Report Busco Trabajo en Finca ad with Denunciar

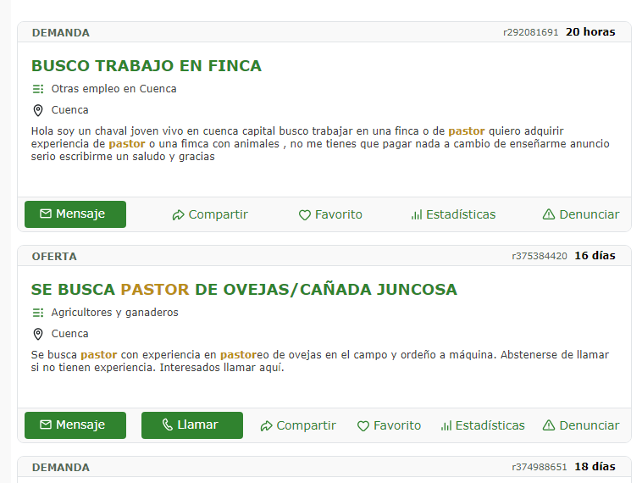click(x=581, y=214)
